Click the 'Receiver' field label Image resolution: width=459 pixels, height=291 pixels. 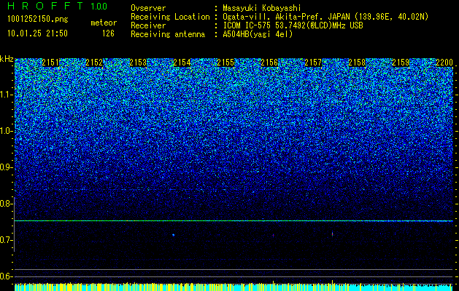(x=148, y=25)
